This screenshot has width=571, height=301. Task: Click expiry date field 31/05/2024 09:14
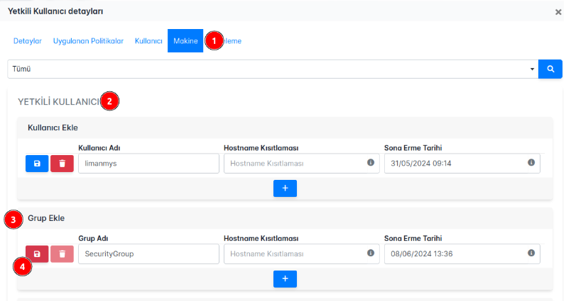pyautogui.click(x=462, y=164)
